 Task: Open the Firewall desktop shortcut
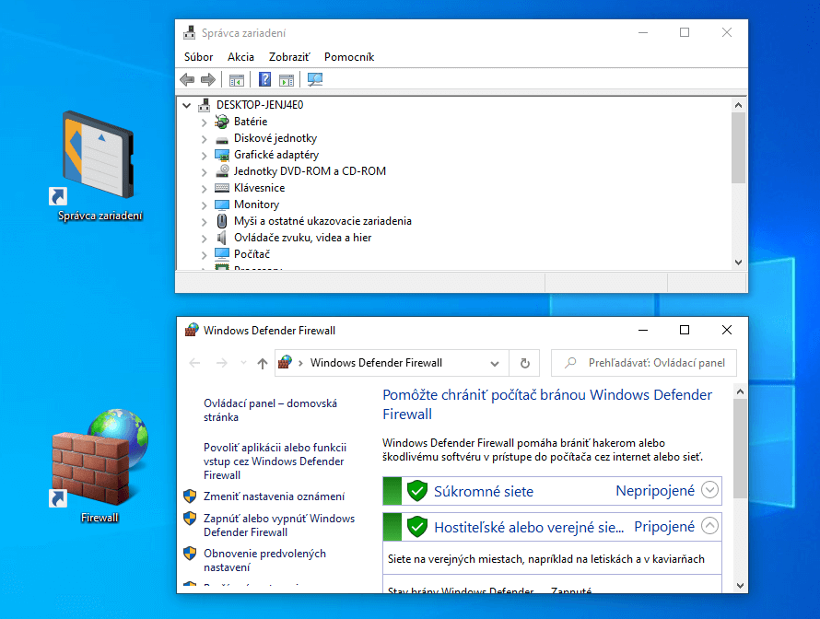click(100, 465)
